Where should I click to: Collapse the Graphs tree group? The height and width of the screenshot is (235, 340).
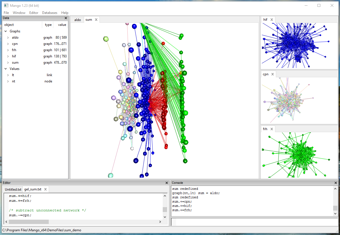[x=6, y=31]
